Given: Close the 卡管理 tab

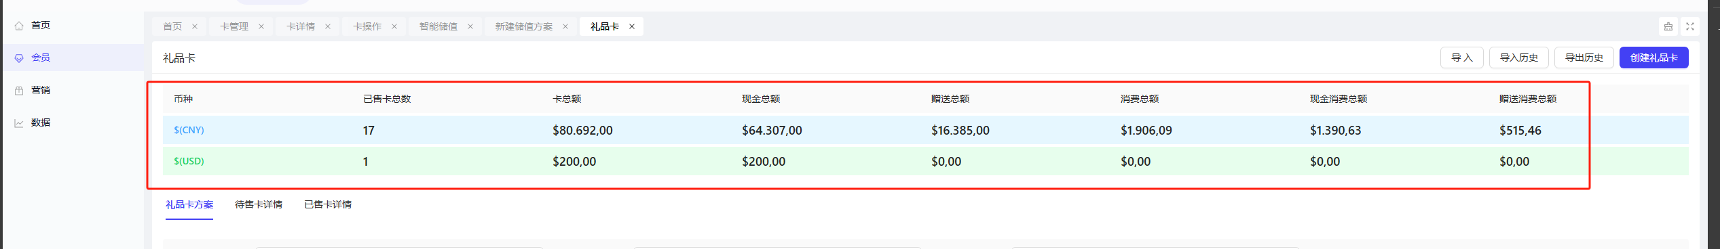Looking at the screenshot, I should pyautogui.click(x=261, y=26).
